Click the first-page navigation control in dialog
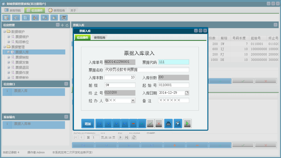This screenshot has height=158, width=281. pyautogui.click(x=99, y=123)
